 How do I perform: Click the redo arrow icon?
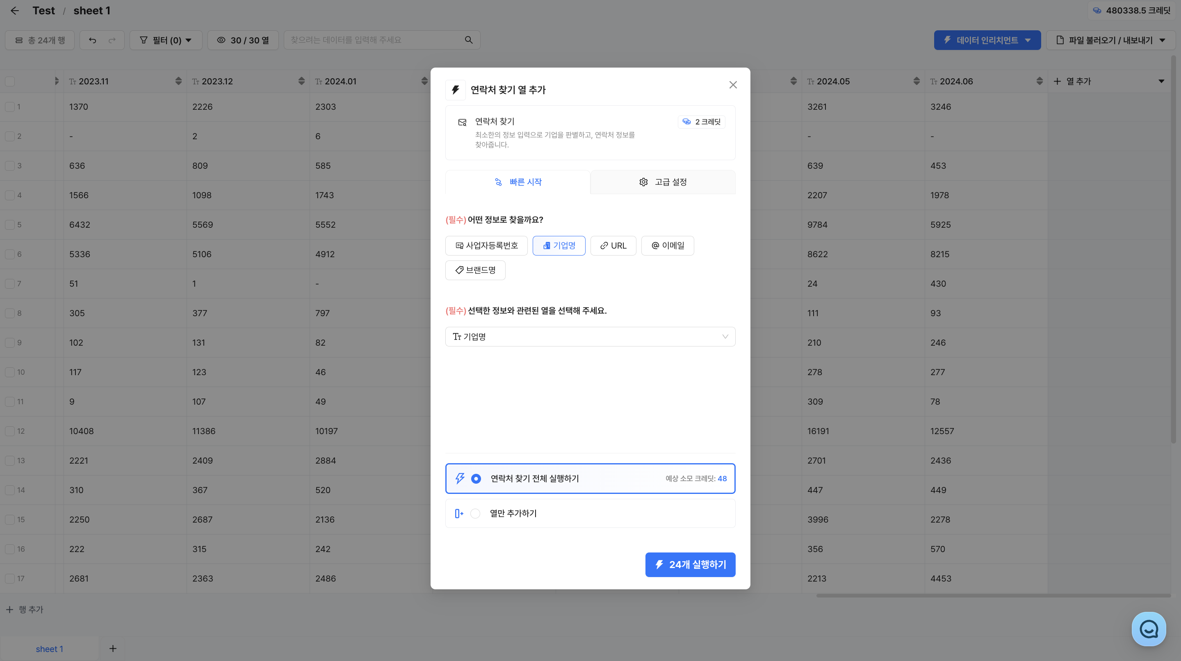[x=112, y=40]
